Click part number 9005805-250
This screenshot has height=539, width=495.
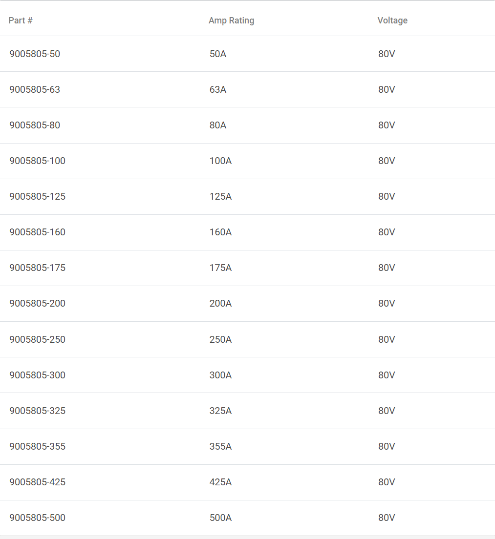37,339
